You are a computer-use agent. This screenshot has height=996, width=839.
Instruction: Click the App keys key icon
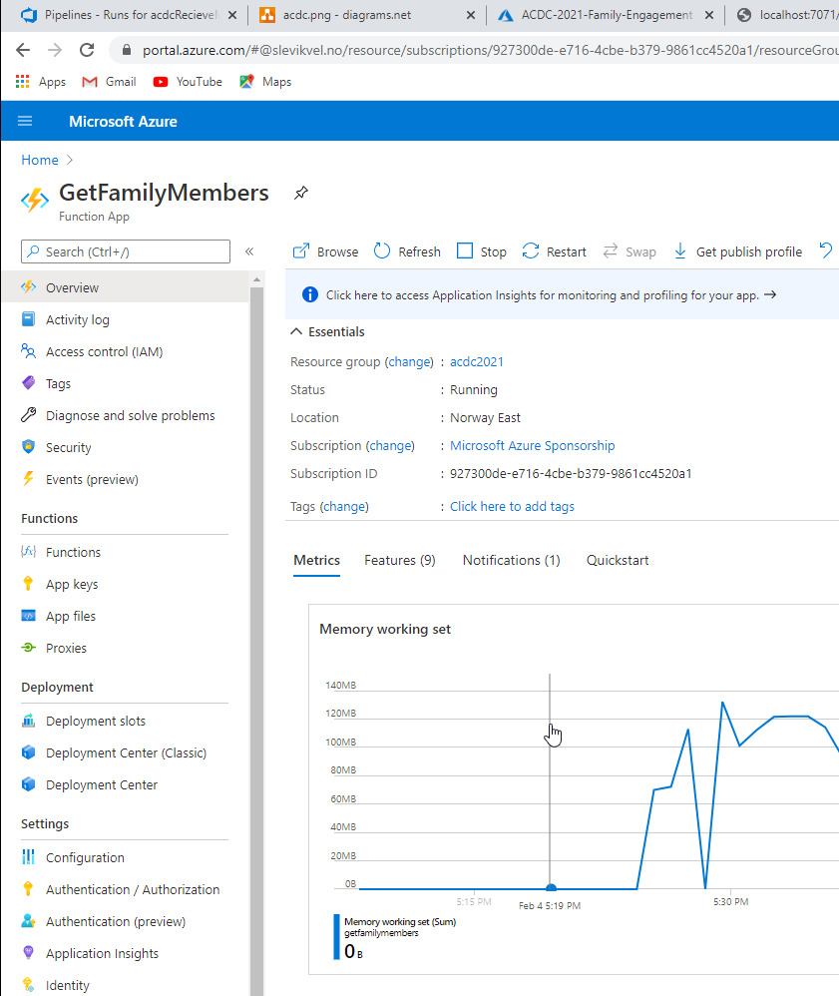(28, 583)
